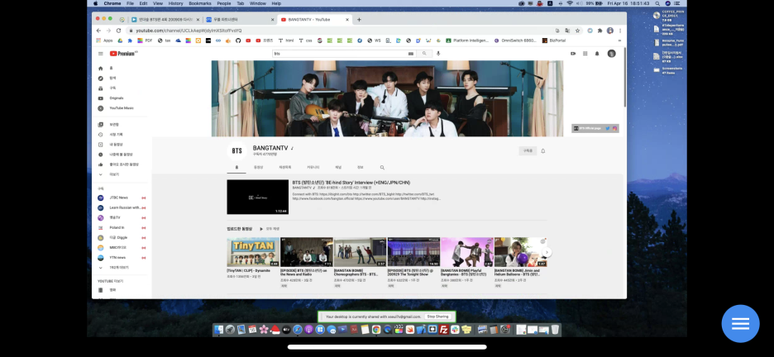Open the YouTube apps grid icon
Image resolution: width=774 pixels, height=357 pixels.
click(x=585, y=53)
